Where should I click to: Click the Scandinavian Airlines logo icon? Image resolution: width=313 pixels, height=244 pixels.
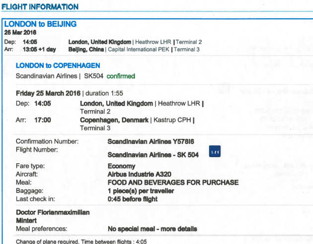click(x=215, y=153)
